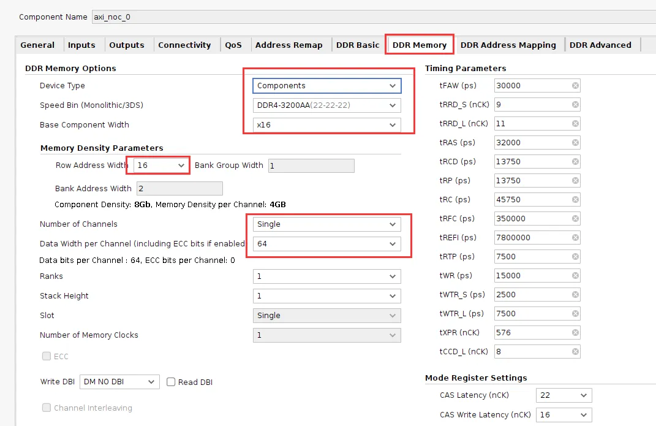The height and width of the screenshot is (426, 656).
Task: Check the Channel Interleaving option
Action: pos(47,408)
